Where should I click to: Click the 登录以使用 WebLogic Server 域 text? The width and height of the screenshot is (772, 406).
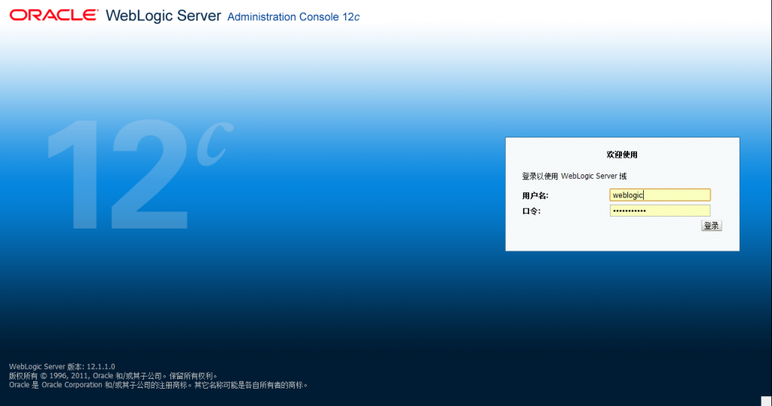[574, 176]
